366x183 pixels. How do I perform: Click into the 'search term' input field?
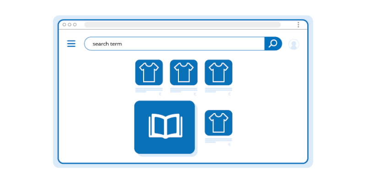[174, 43]
